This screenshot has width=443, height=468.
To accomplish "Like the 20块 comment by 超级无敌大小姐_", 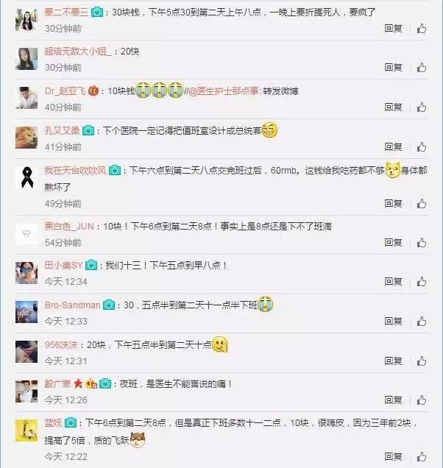I will click(421, 68).
